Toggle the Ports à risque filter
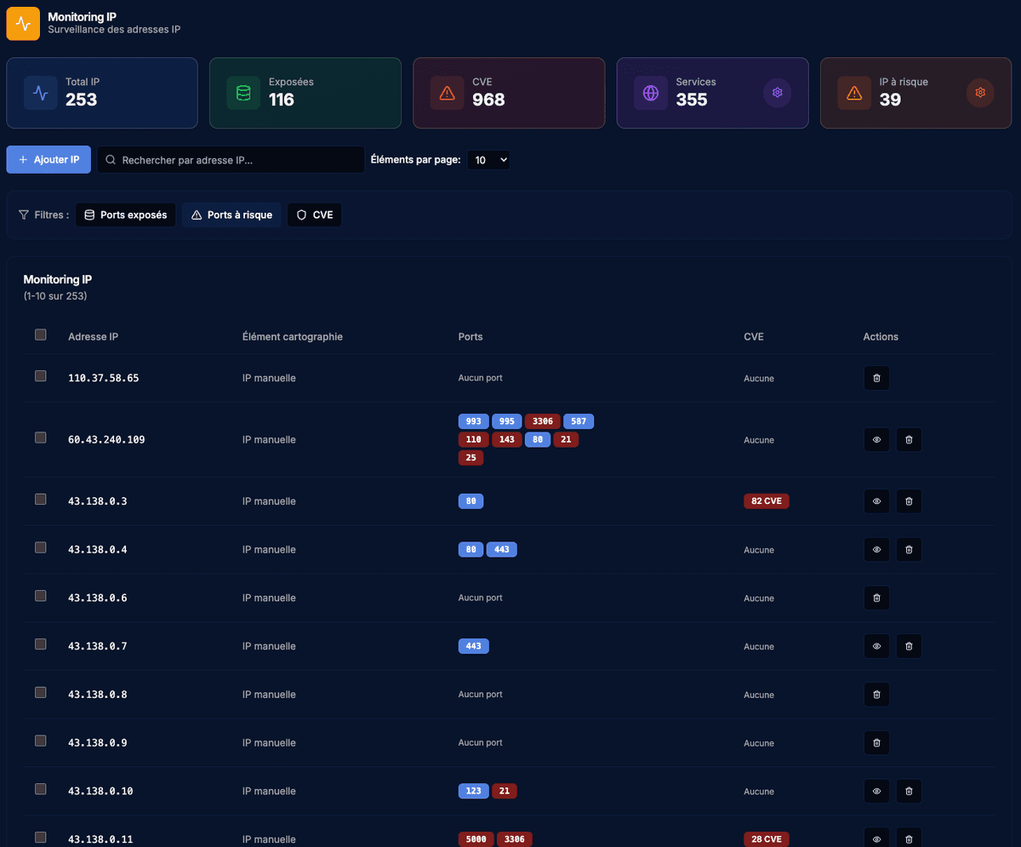Viewport: 1021px width, 847px height. tap(231, 215)
